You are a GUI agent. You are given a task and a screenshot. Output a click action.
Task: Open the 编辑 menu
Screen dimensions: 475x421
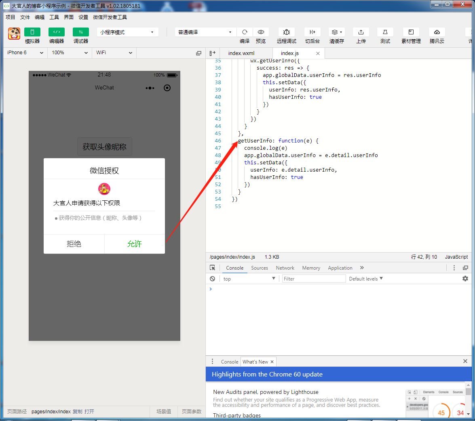tap(39, 17)
